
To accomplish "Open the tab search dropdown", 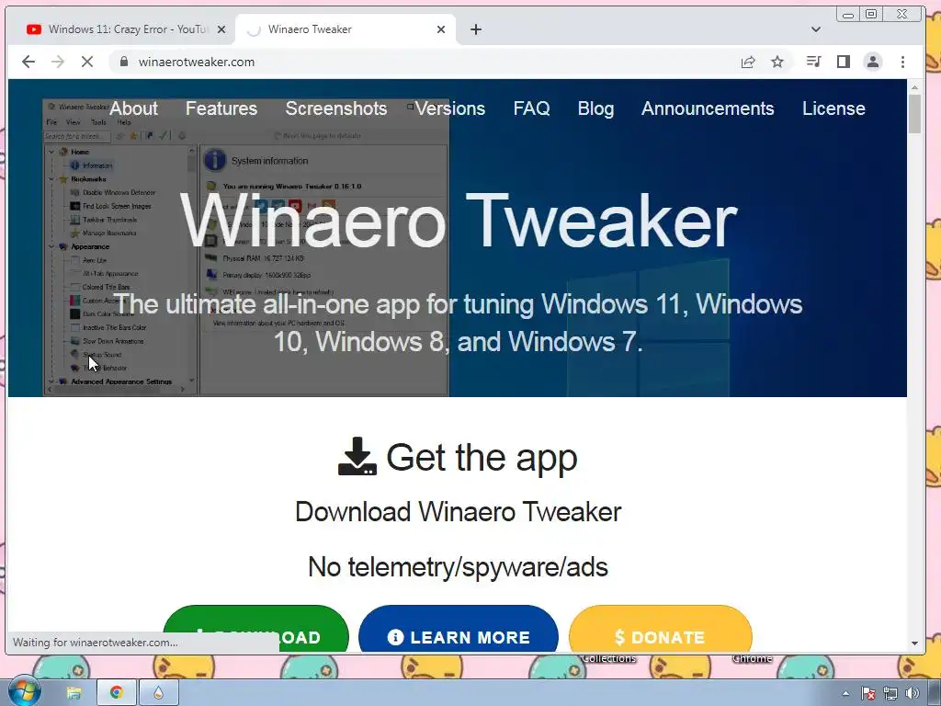I will click(x=816, y=29).
